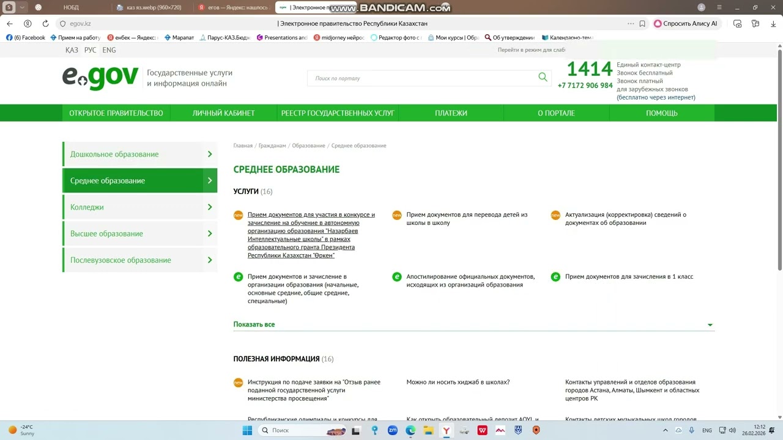783x440 pixels.
Task: Click the Yandex account icon beside back arrow
Action: point(28,23)
